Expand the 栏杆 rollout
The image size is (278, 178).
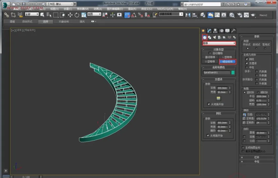pyautogui.click(x=257, y=157)
